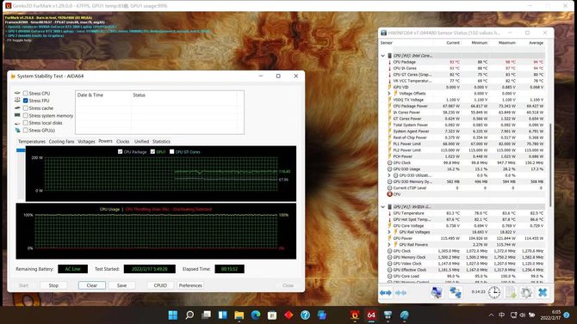This screenshot has height=324, width=577.
Task: Switch to the Cooling Fans tab
Action: tap(61, 142)
